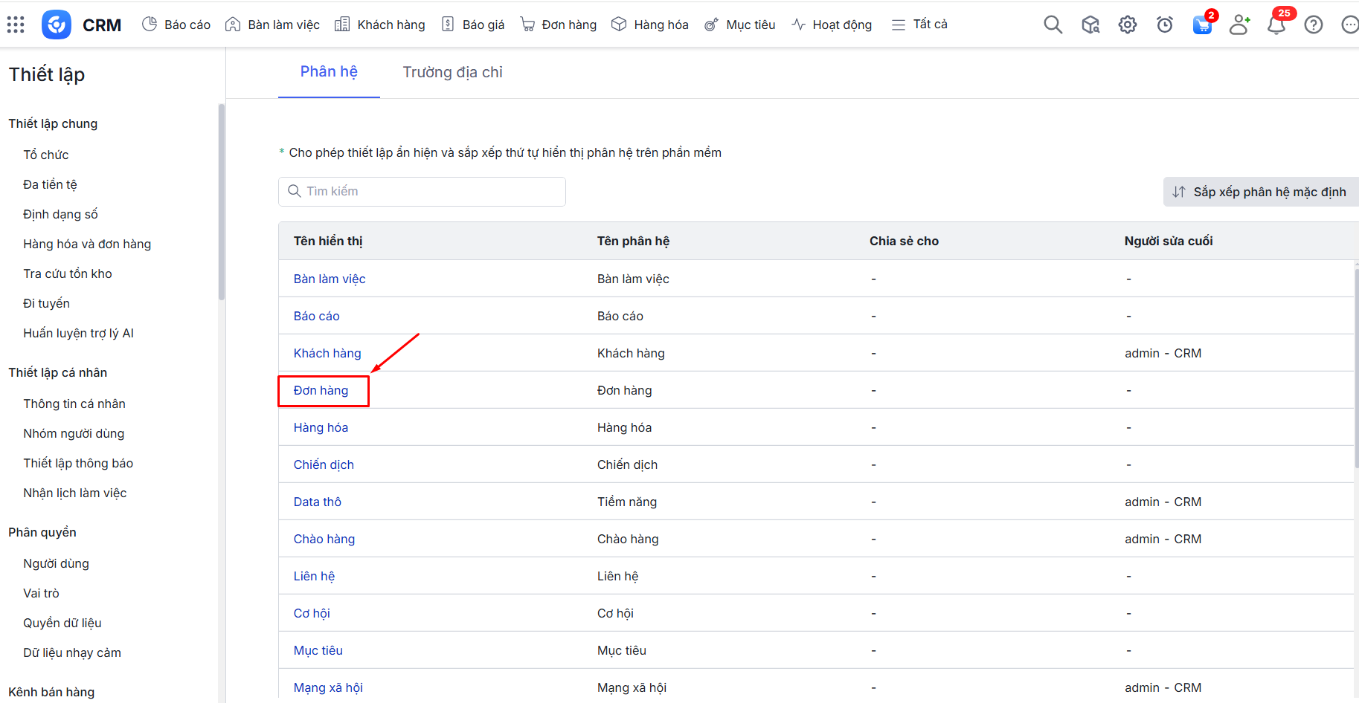Open the apps grid launcher icon
The image size is (1359, 703).
16,25
